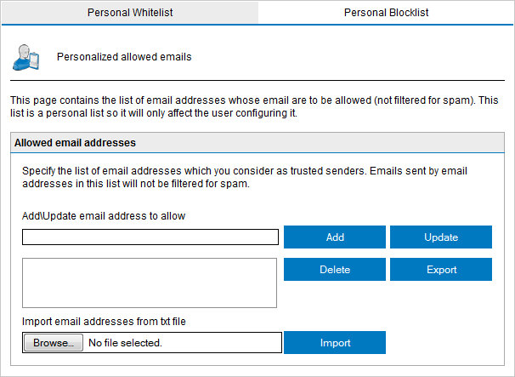Open file picker with Browse button

[x=54, y=342]
